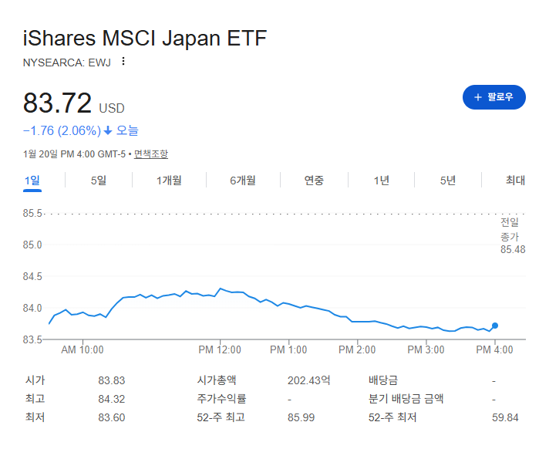The height and width of the screenshot is (449, 539).
Task: Click the 시가총액 market cap value
Action: (308, 380)
